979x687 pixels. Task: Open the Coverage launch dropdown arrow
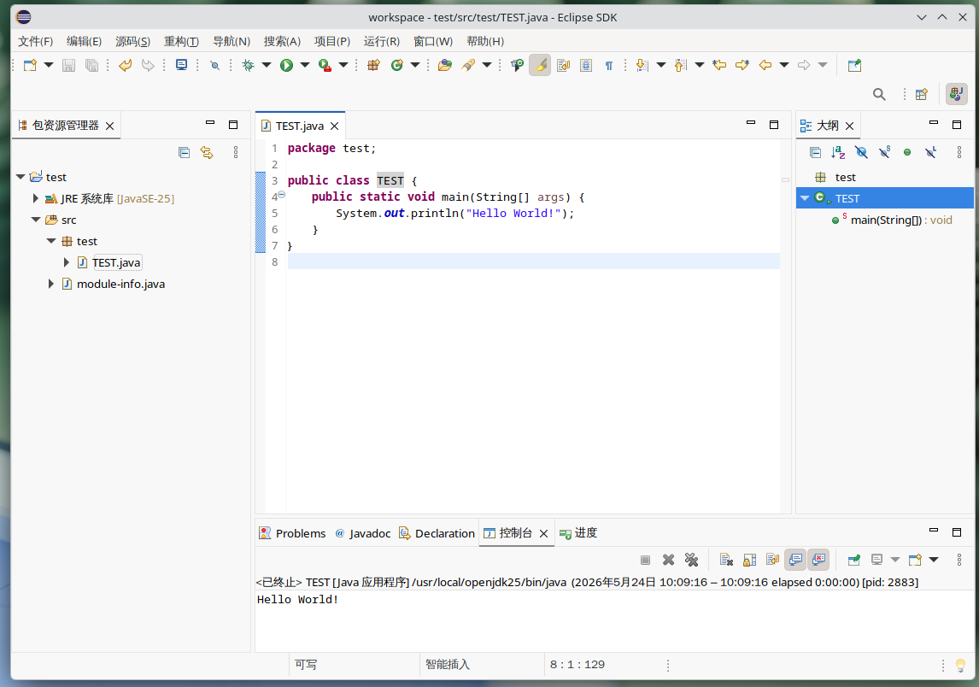pos(343,65)
